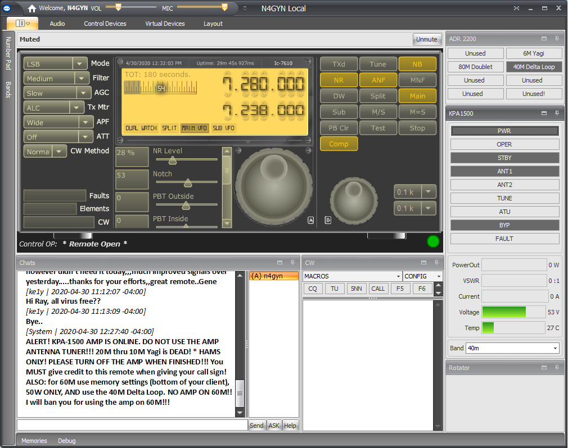
Task: Click the Chats panel scrollbar down arrow
Action: coord(240,413)
